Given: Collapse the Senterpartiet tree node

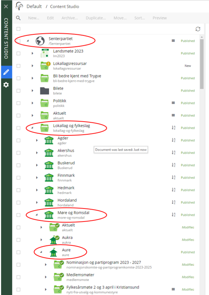Looking at the screenshot, I should point(28,41).
